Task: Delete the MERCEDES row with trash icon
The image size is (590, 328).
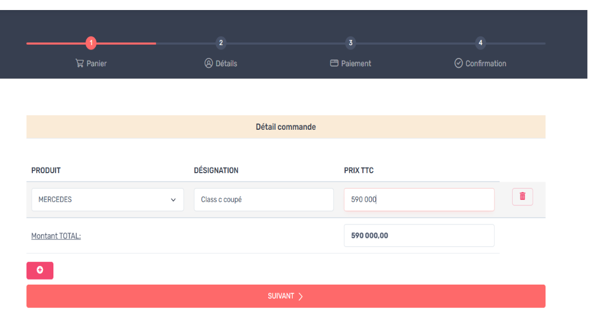Action: (522, 197)
